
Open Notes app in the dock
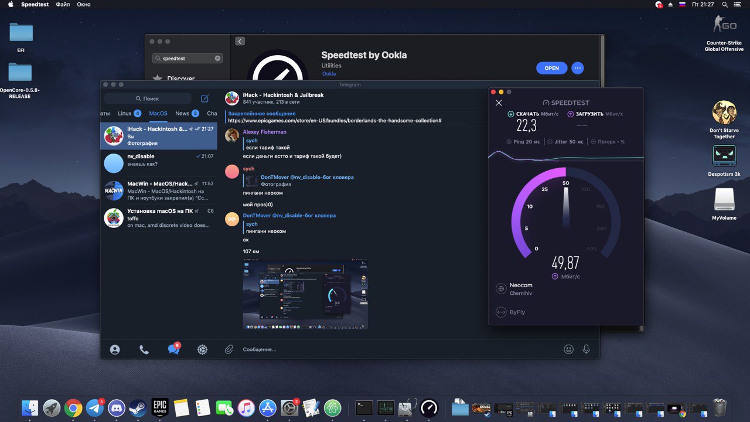[x=182, y=407]
